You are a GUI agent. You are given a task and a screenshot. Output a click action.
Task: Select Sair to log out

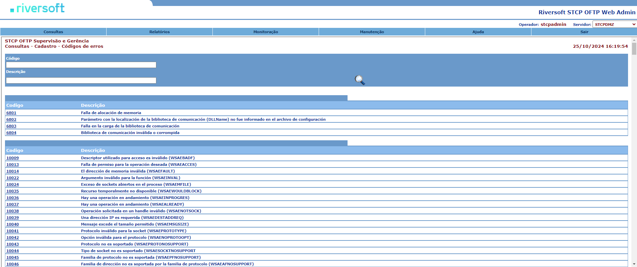584,32
